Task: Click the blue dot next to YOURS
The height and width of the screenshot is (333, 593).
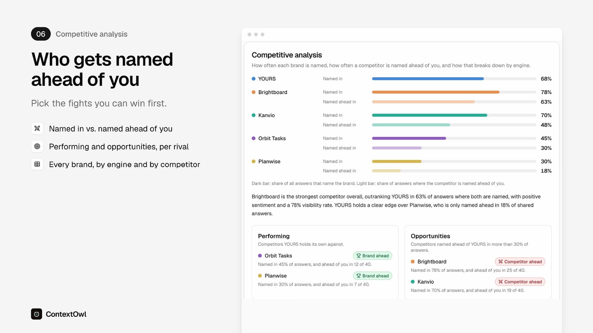Action: click(254, 79)
